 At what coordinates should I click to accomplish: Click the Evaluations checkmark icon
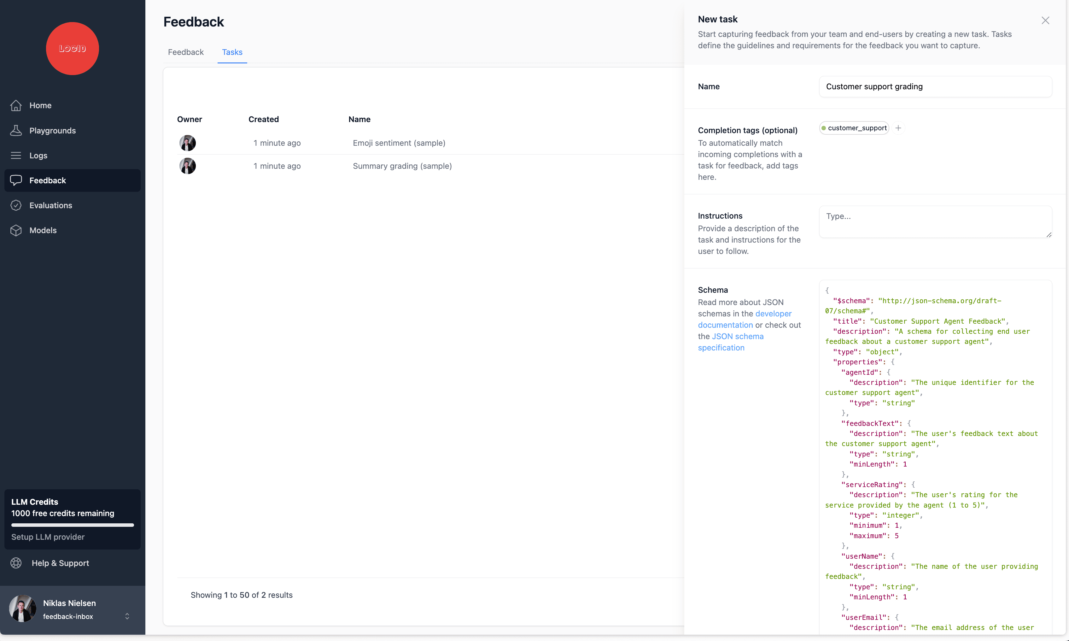coord(16,205)
